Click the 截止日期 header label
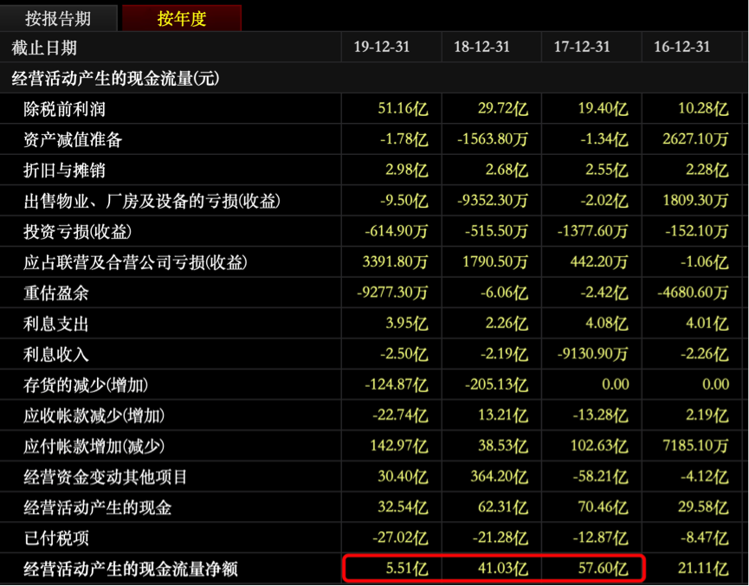 (x=44, y=48)
